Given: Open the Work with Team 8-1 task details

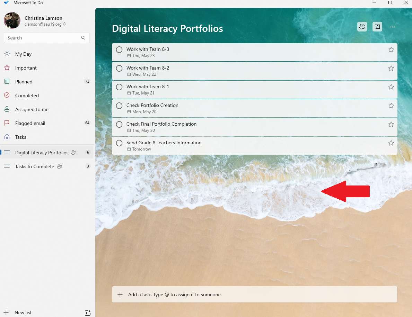Looking at the screenshot, I should click(254, 90).
